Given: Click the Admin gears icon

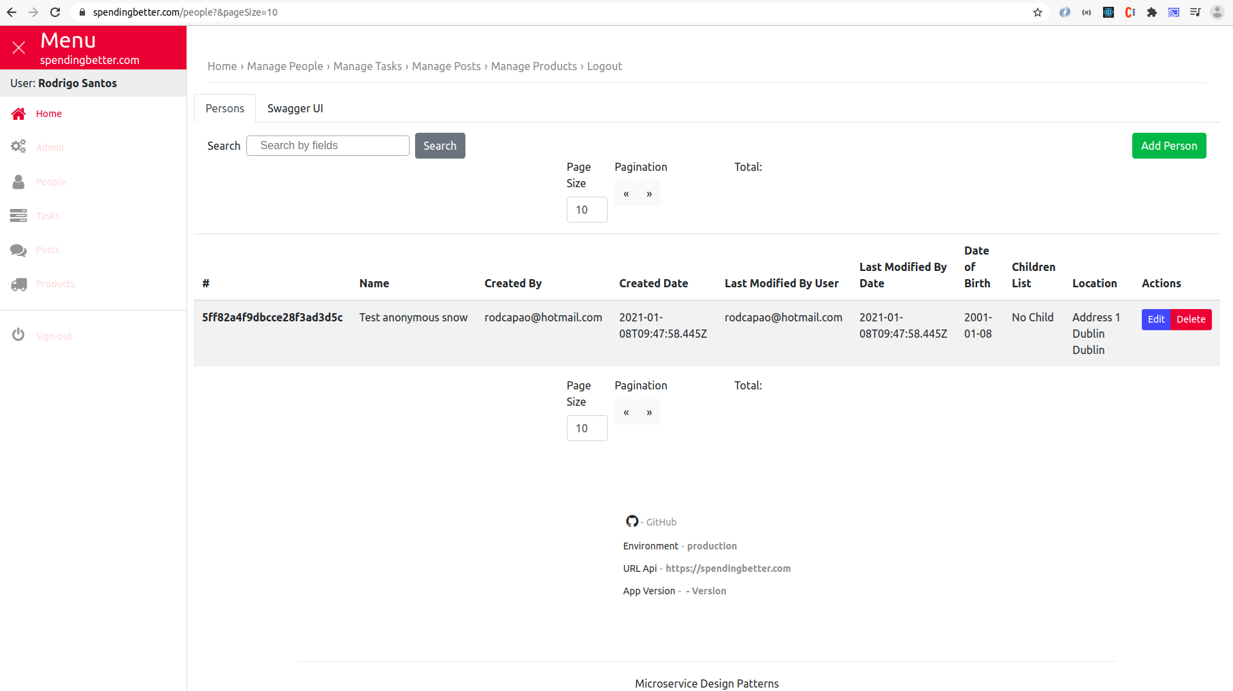Looking at the screenshot, I should click(18, 147).
